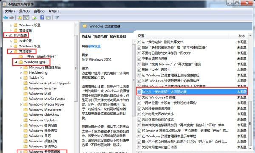Click the policy icon for 不要申请其它凭据

(139, 58)
